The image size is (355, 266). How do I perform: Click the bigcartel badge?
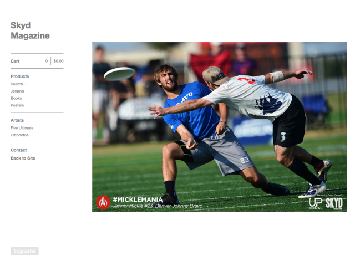click(x=24, y=251)
